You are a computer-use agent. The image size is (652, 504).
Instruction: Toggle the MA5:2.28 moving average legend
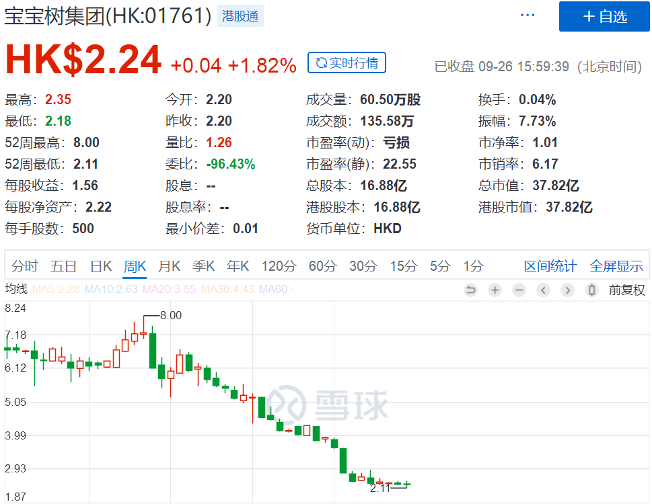pyautogui.click(x=56, y=289)
